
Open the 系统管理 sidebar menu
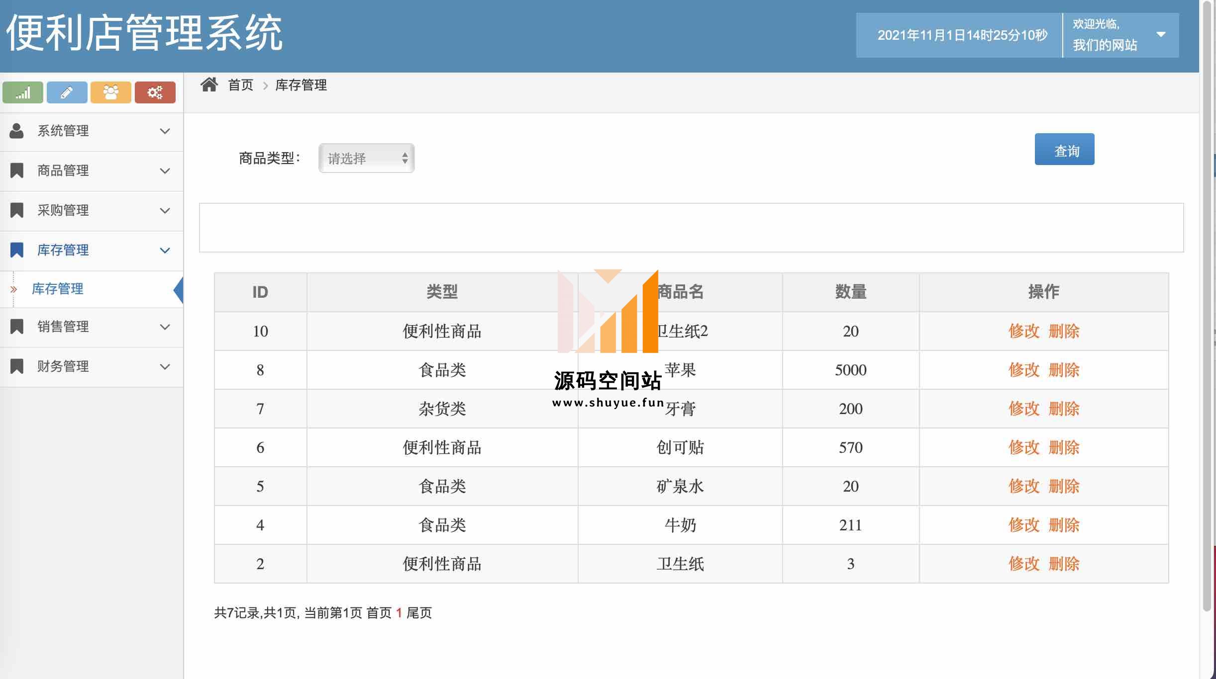tap(92, 131)
